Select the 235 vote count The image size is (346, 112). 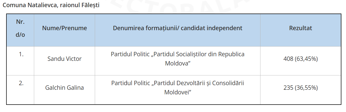point(288,88)
